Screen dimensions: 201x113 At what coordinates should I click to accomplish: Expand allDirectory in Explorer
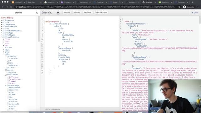[1, 20]
